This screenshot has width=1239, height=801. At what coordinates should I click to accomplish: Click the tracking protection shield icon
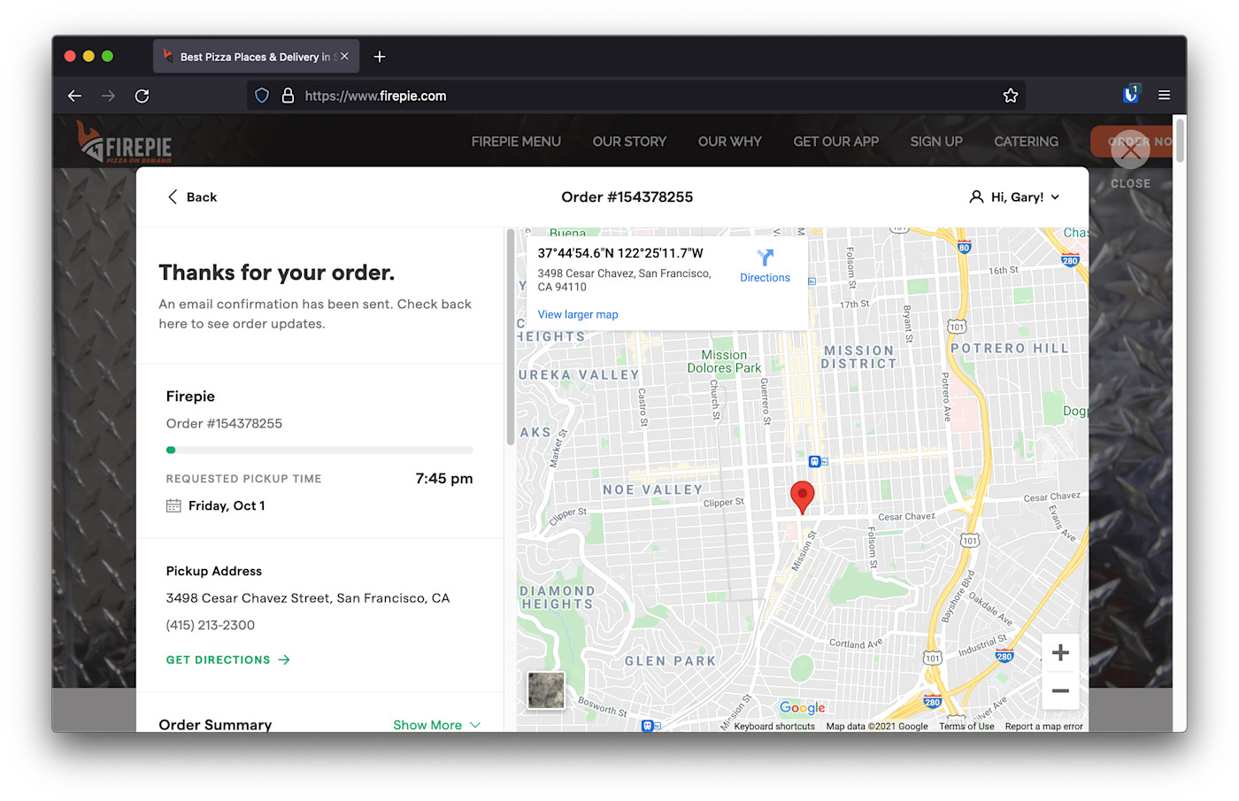tap(261, 95)
